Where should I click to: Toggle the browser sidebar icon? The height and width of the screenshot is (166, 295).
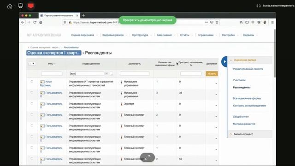pos(247,22)
